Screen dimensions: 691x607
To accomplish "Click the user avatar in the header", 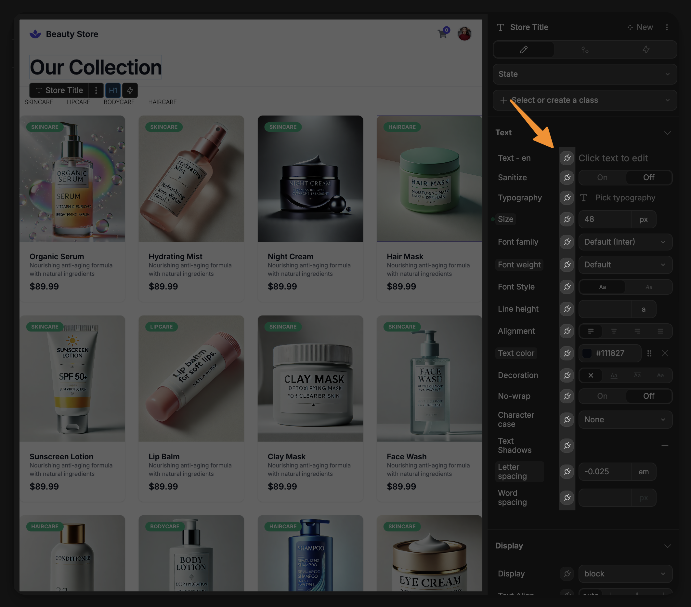I will coord(464,34).
